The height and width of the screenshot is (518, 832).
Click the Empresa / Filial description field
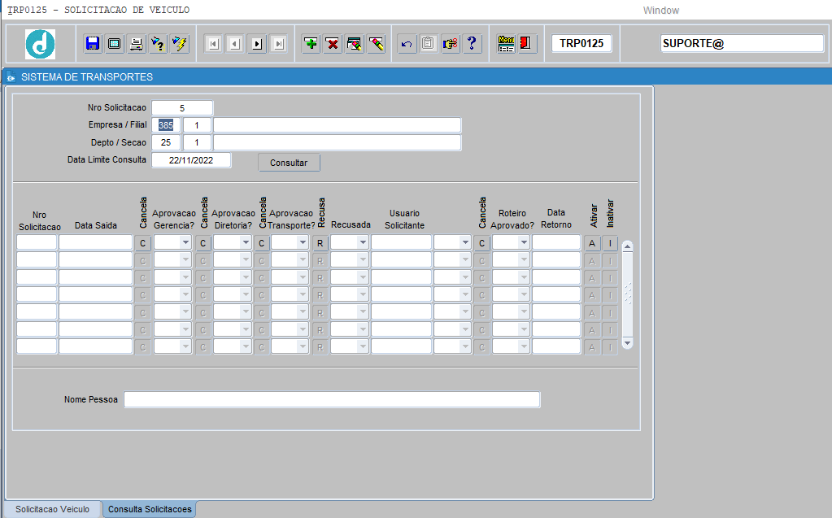coord(337,125)
